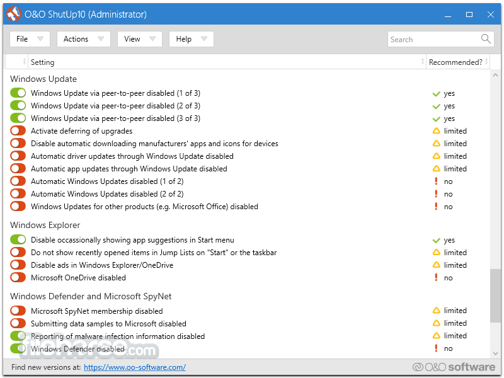Image resolution: width=504 pixels, height=378 pixels.
Task: Toggle off Windows Defender disabled switch
Action: point(18,348)
